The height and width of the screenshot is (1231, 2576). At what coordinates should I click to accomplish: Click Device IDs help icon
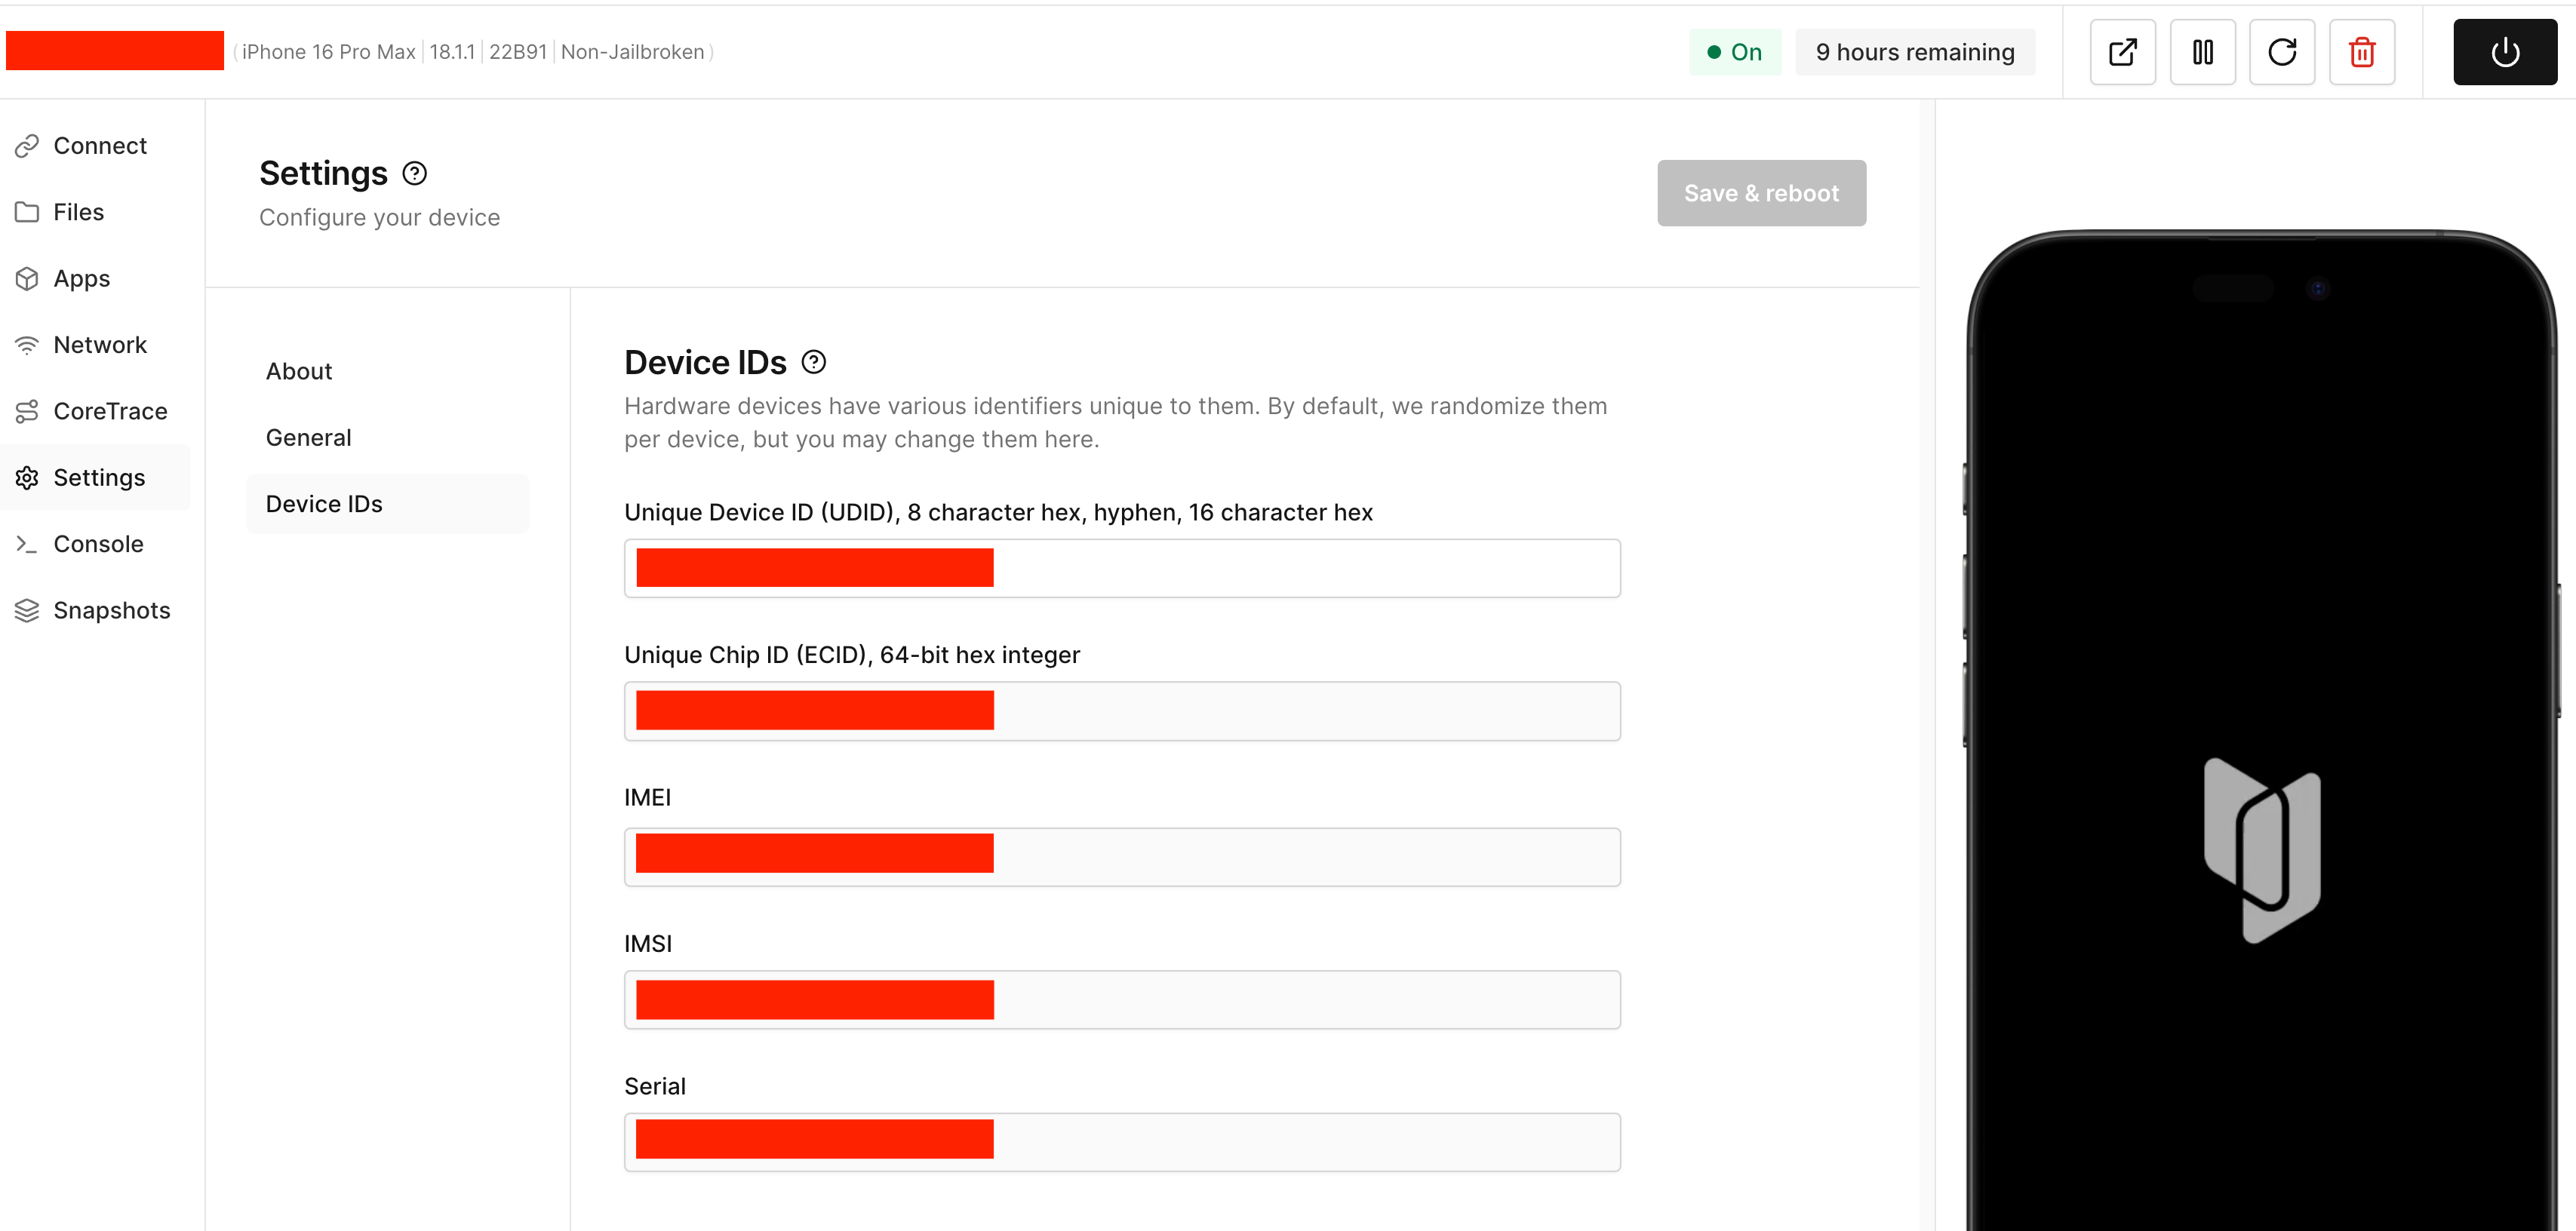pyautogui.click(x=814, y=362)
